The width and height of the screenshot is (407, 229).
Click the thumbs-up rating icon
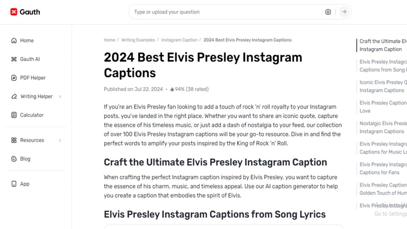pos(172,89)
